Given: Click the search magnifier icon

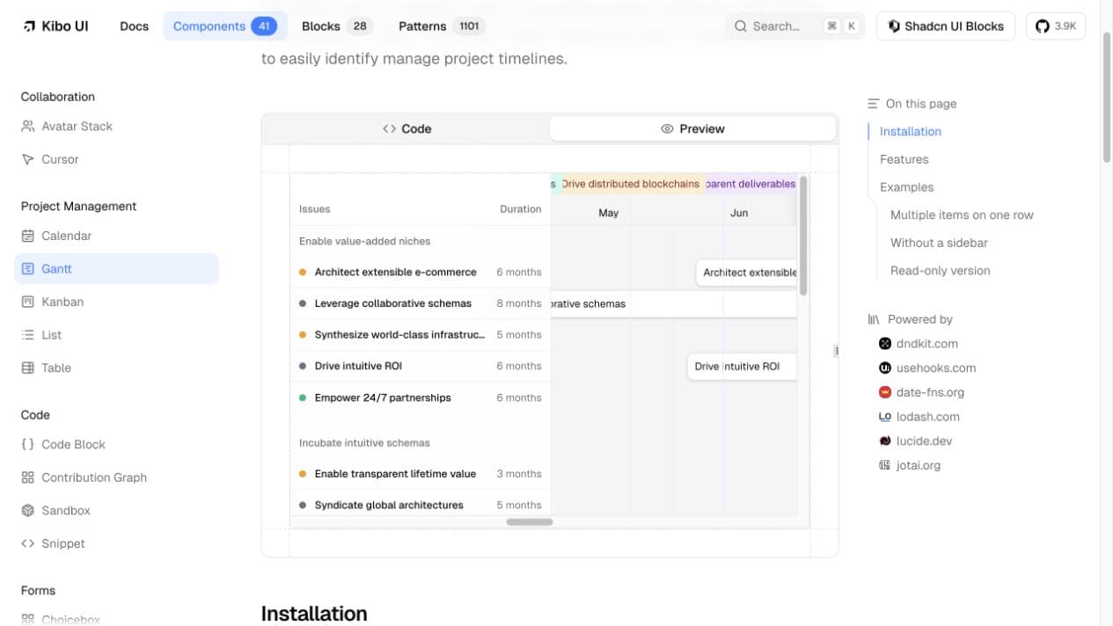Looking at the screenshot, I should pyautogui.click(x=741, y=26).
